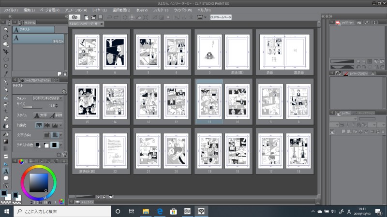This screenshot has width=387, height=217.
Task: Set text direction to horizontal
Action: (46, 135)
